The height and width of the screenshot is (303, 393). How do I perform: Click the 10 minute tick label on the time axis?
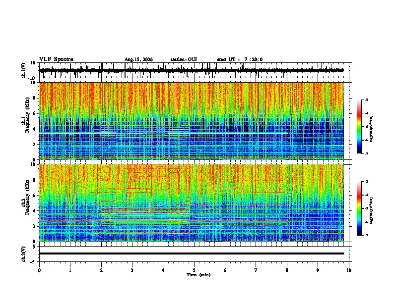click(349, 270)
